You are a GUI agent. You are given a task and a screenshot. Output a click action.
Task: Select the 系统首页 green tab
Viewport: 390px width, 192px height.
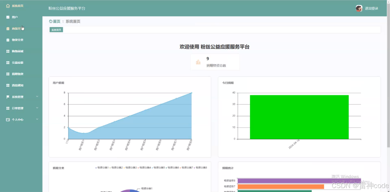pos(56,30)
